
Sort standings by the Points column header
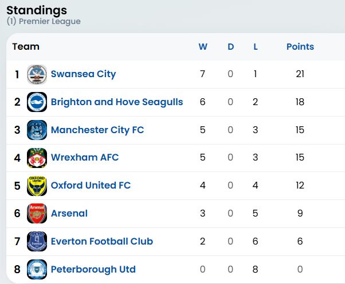coord(300,47)
